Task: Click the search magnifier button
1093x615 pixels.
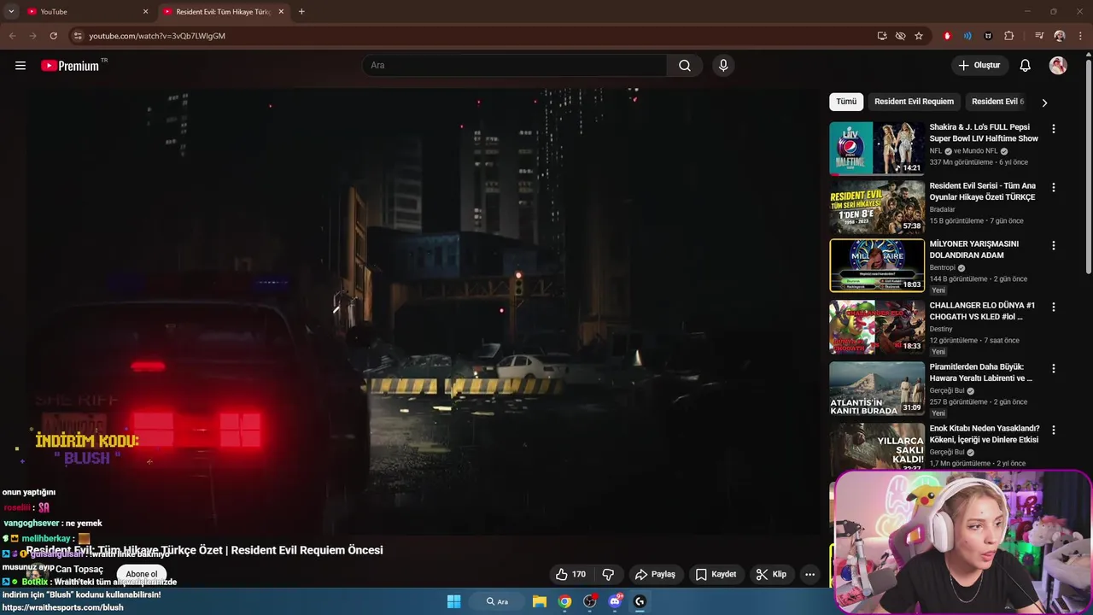Action: pos(685,66)
